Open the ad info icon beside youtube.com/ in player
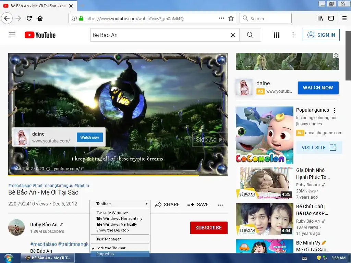This screenshot has width=351, height=263. (x=48, y=169)
